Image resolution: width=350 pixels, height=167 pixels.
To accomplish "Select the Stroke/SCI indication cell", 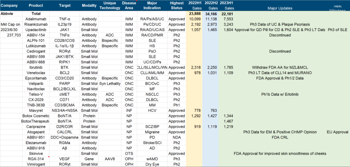I will [x=152, y=142].
